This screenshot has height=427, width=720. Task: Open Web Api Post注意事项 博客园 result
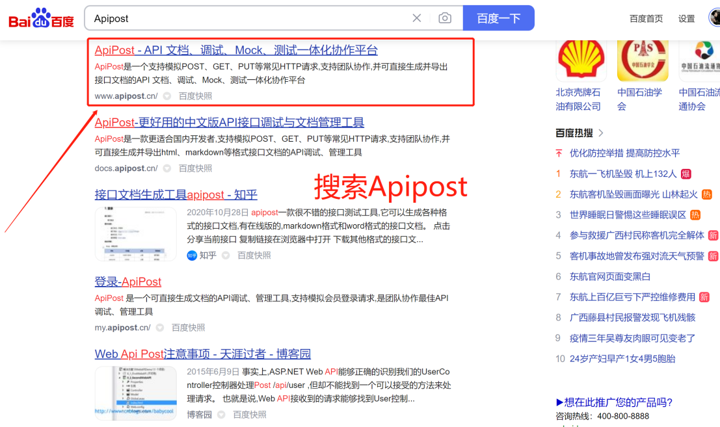[x=203, y=354]
